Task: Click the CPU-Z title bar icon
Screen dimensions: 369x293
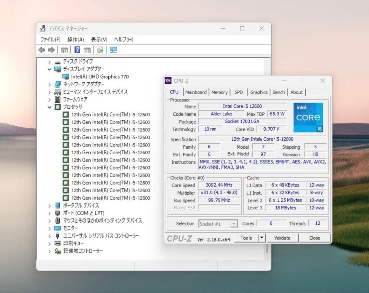Action: point(168,81)
